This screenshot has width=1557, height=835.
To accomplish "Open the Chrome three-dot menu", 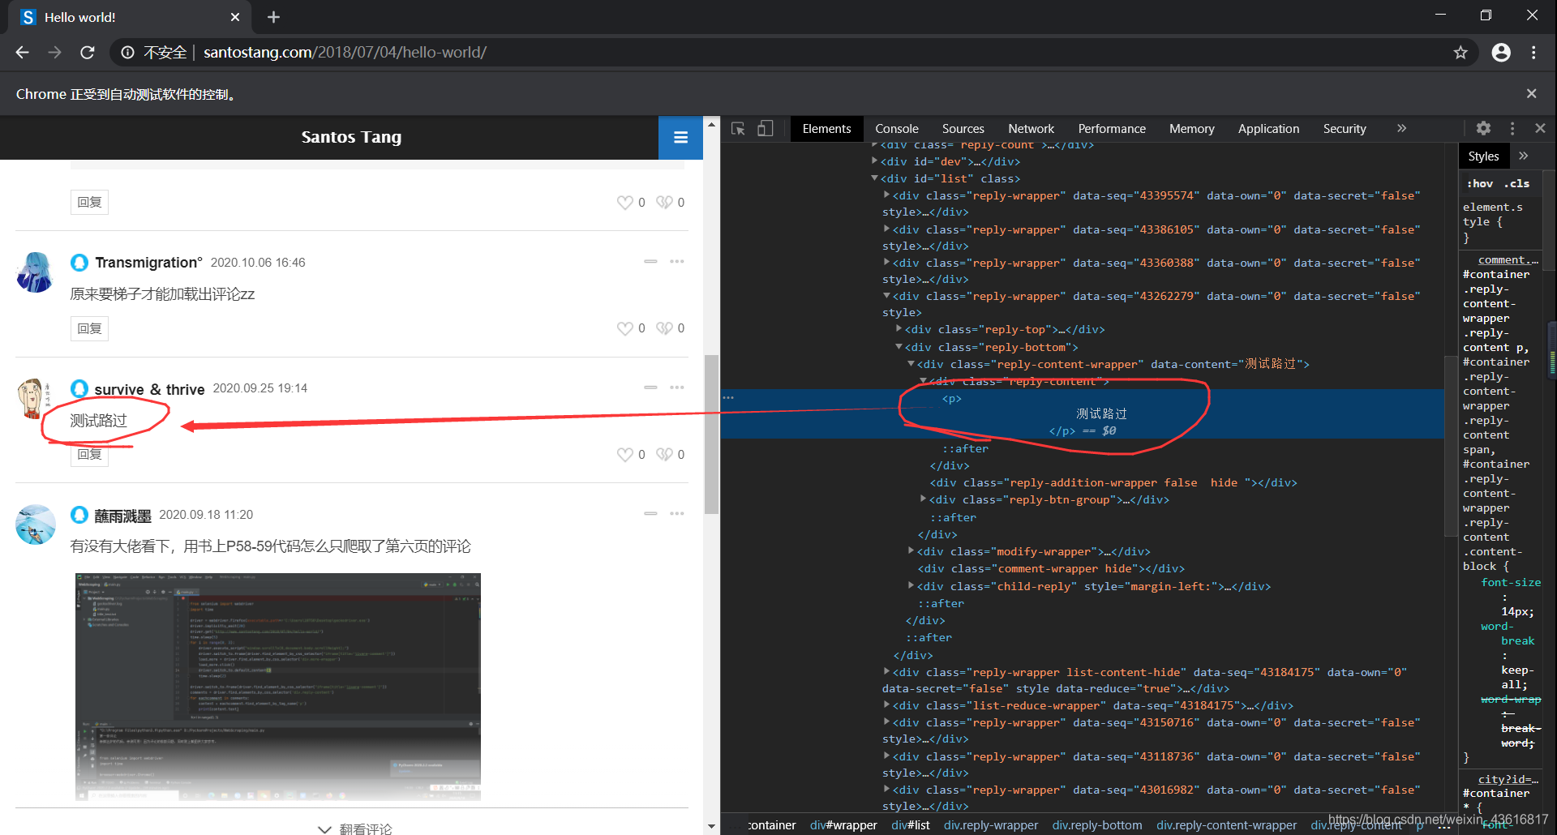I will pyautogui.click(x=1533, y=53).
